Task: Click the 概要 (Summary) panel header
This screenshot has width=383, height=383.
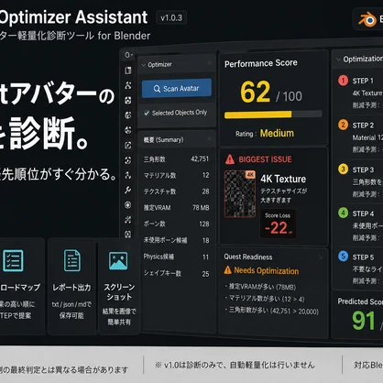Action: pyautogui.click(x=177, y=140)
